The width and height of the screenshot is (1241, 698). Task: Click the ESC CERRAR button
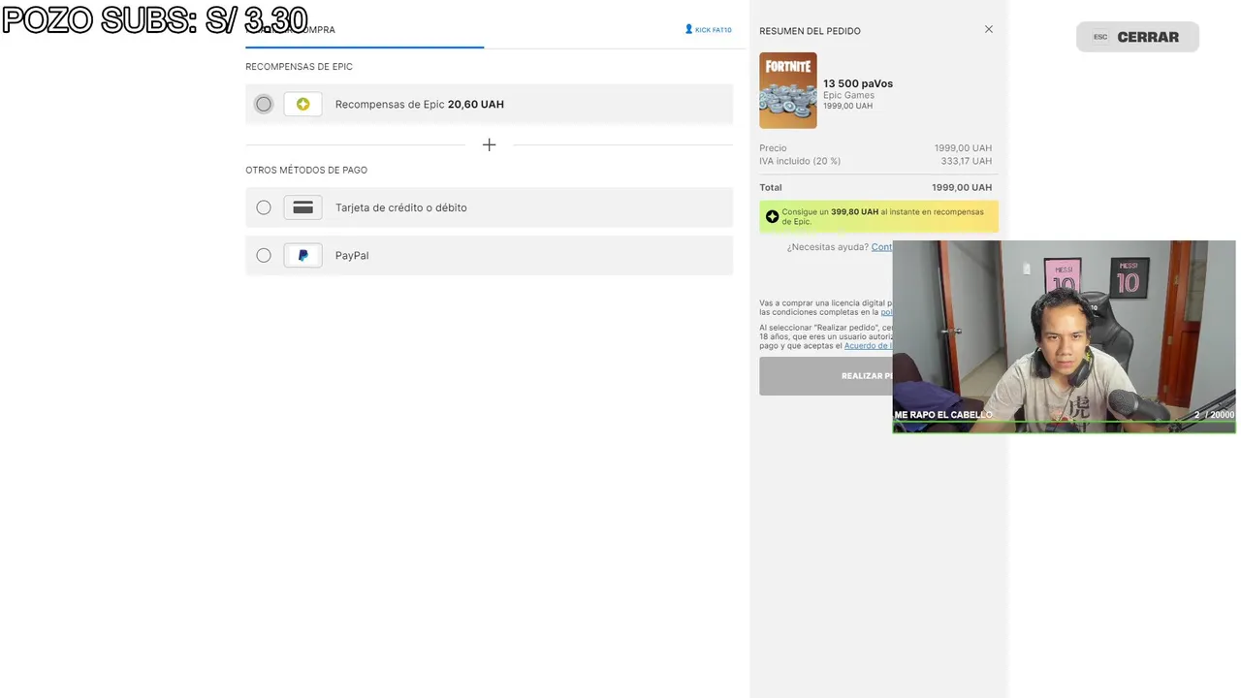(x=1137, y=37)
